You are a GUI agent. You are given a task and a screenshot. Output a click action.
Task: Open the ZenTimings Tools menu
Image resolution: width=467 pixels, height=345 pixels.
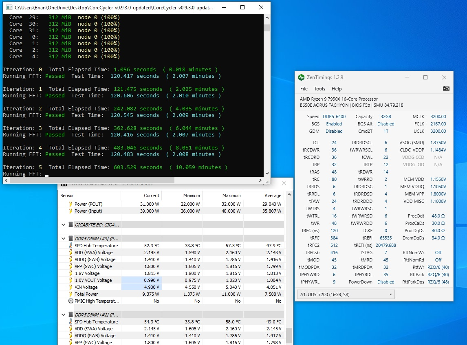point(319,89)
